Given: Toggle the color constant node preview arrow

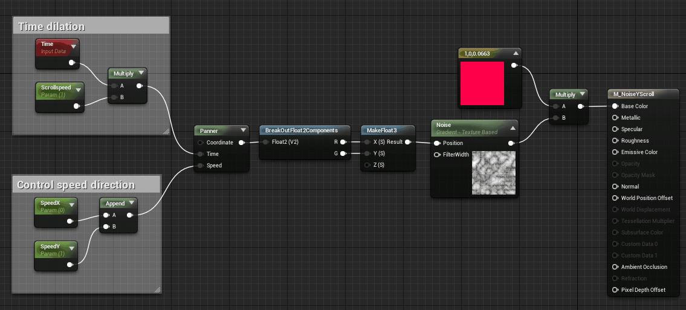Looking at the screenshot, I should click(x=516, y=53).
